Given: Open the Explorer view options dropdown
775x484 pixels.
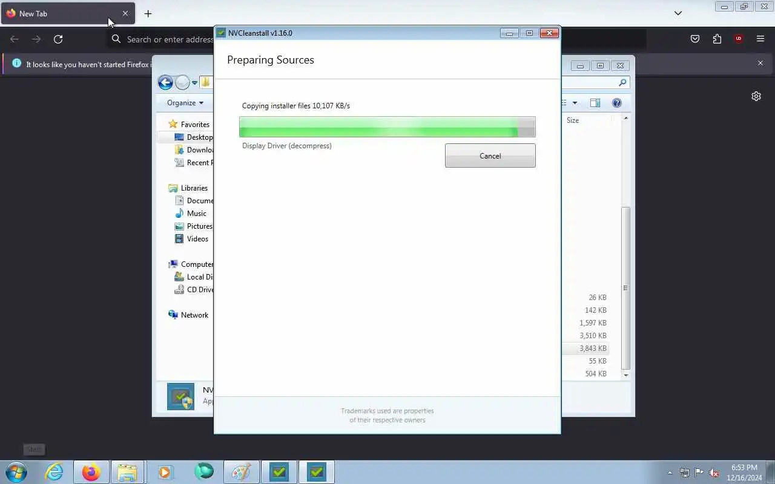Looking at the screenshot, I should [x=575, y=103].
